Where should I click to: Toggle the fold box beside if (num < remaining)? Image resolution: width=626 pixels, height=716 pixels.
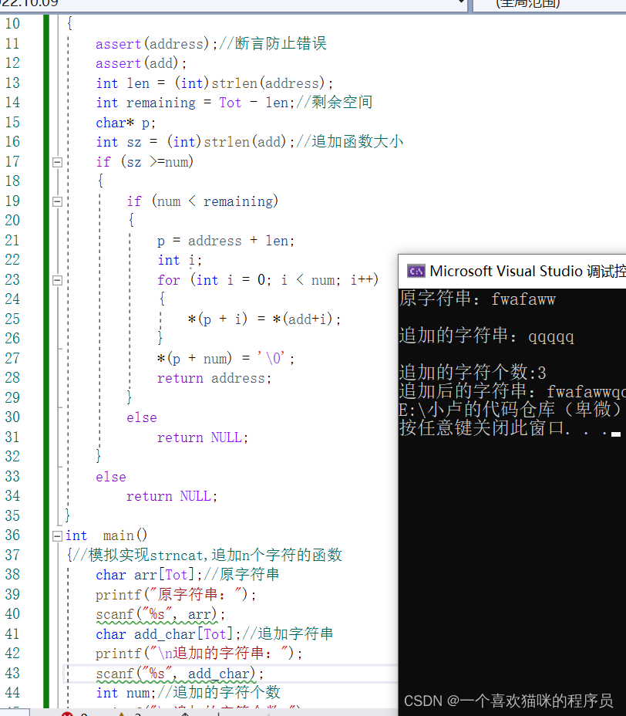tap(57, 201)
